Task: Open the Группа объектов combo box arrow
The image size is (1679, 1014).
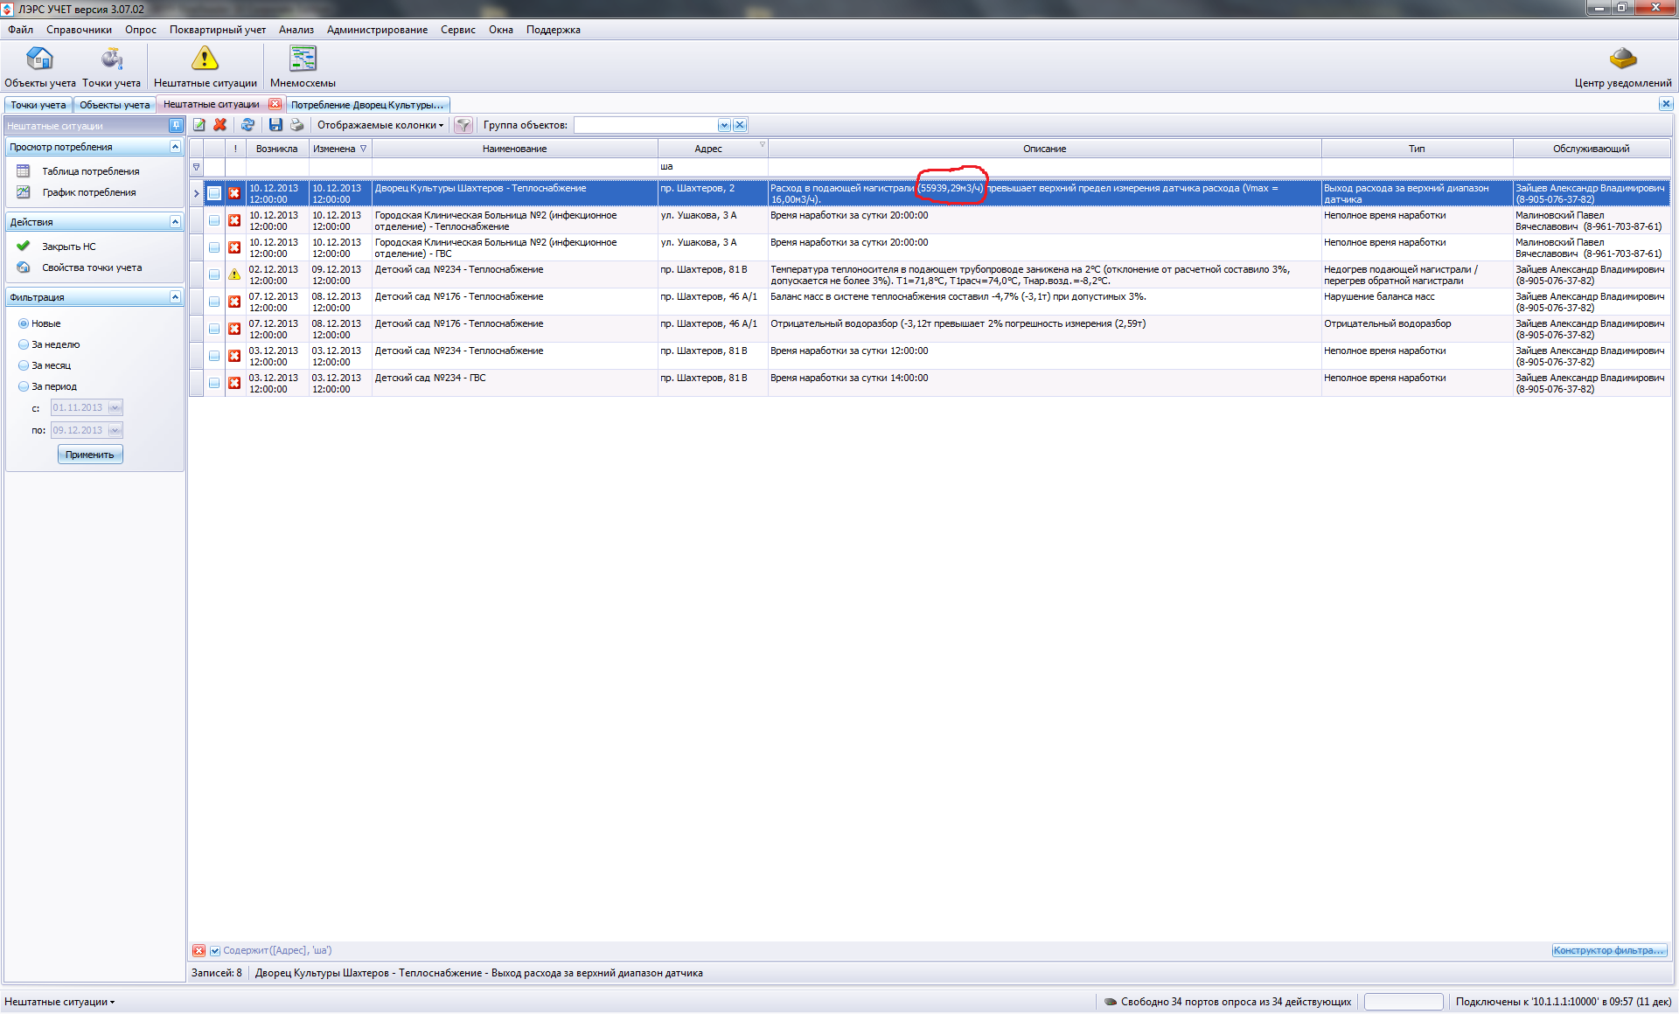Action: [x=724, y=125]
